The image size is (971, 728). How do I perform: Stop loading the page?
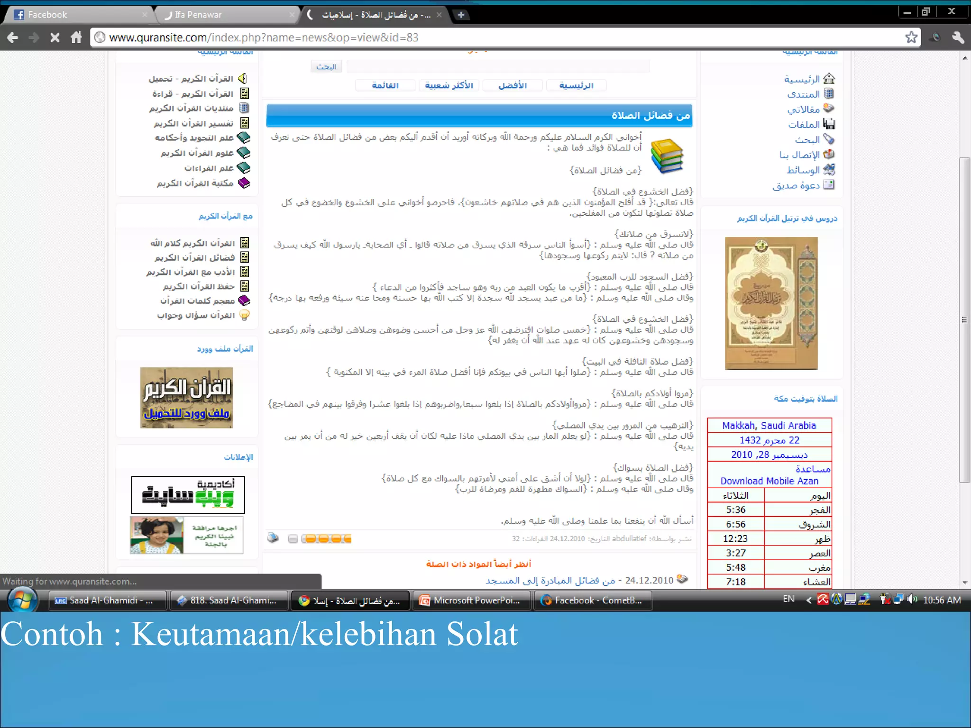pyautogui.click(x=55, y=37)
